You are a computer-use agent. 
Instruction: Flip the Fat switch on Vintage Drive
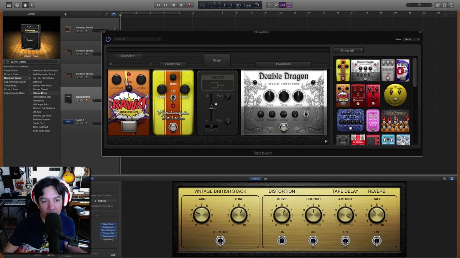[x=173, y=97]
